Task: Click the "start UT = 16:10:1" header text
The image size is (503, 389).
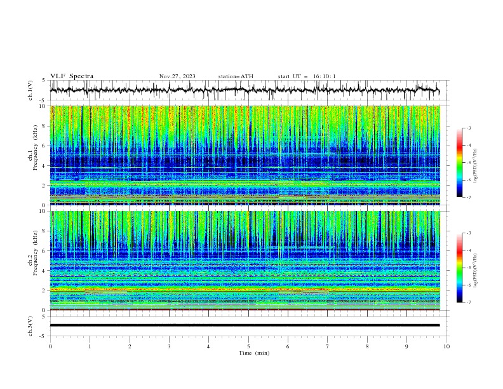Action: click(307, 76)
